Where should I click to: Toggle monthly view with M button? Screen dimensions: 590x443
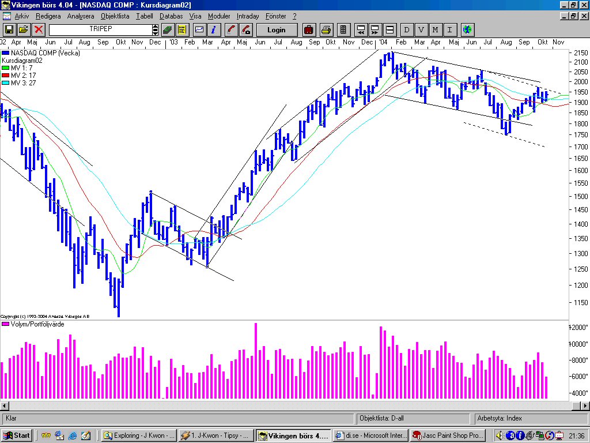pyautogui.click(x=435, y=29)
